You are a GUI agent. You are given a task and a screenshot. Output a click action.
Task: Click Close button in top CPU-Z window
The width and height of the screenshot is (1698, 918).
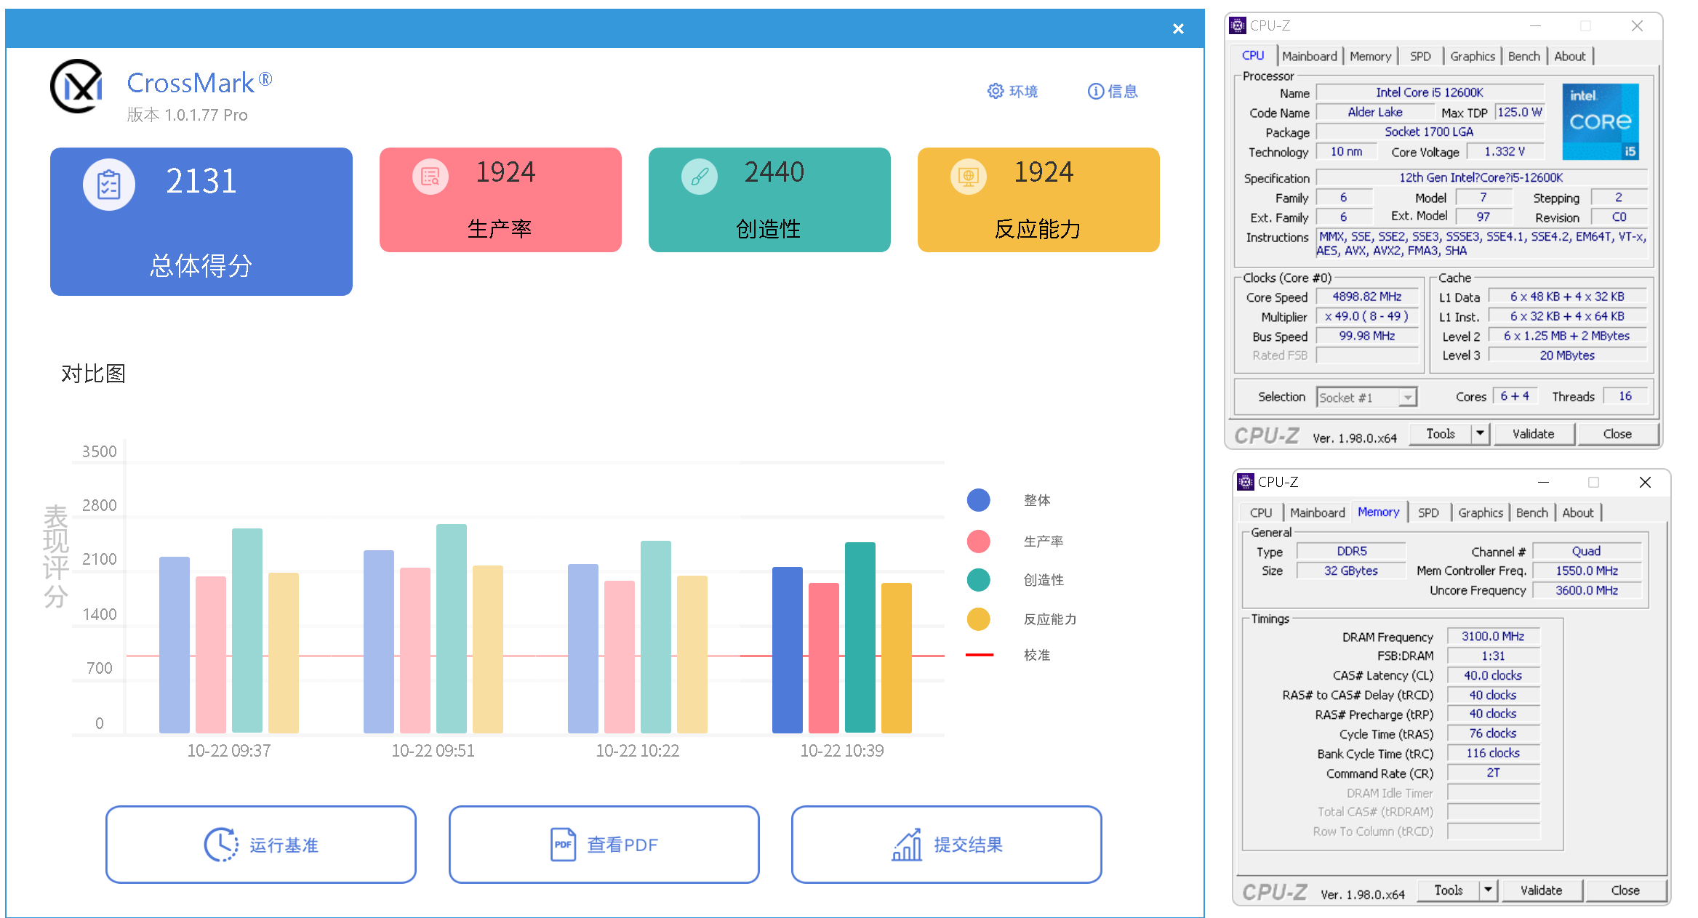(x=1617, y=434)
